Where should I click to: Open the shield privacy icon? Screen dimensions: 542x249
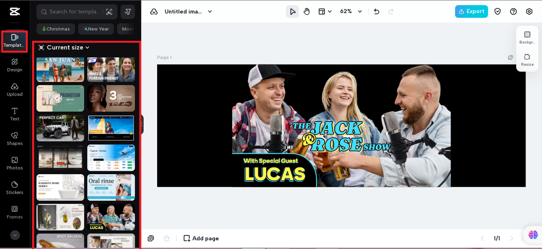coord(498,11)
